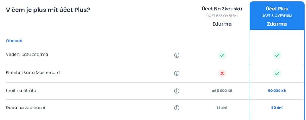Click green checkmark under Účet Na Zkoušku

point(222,55)
